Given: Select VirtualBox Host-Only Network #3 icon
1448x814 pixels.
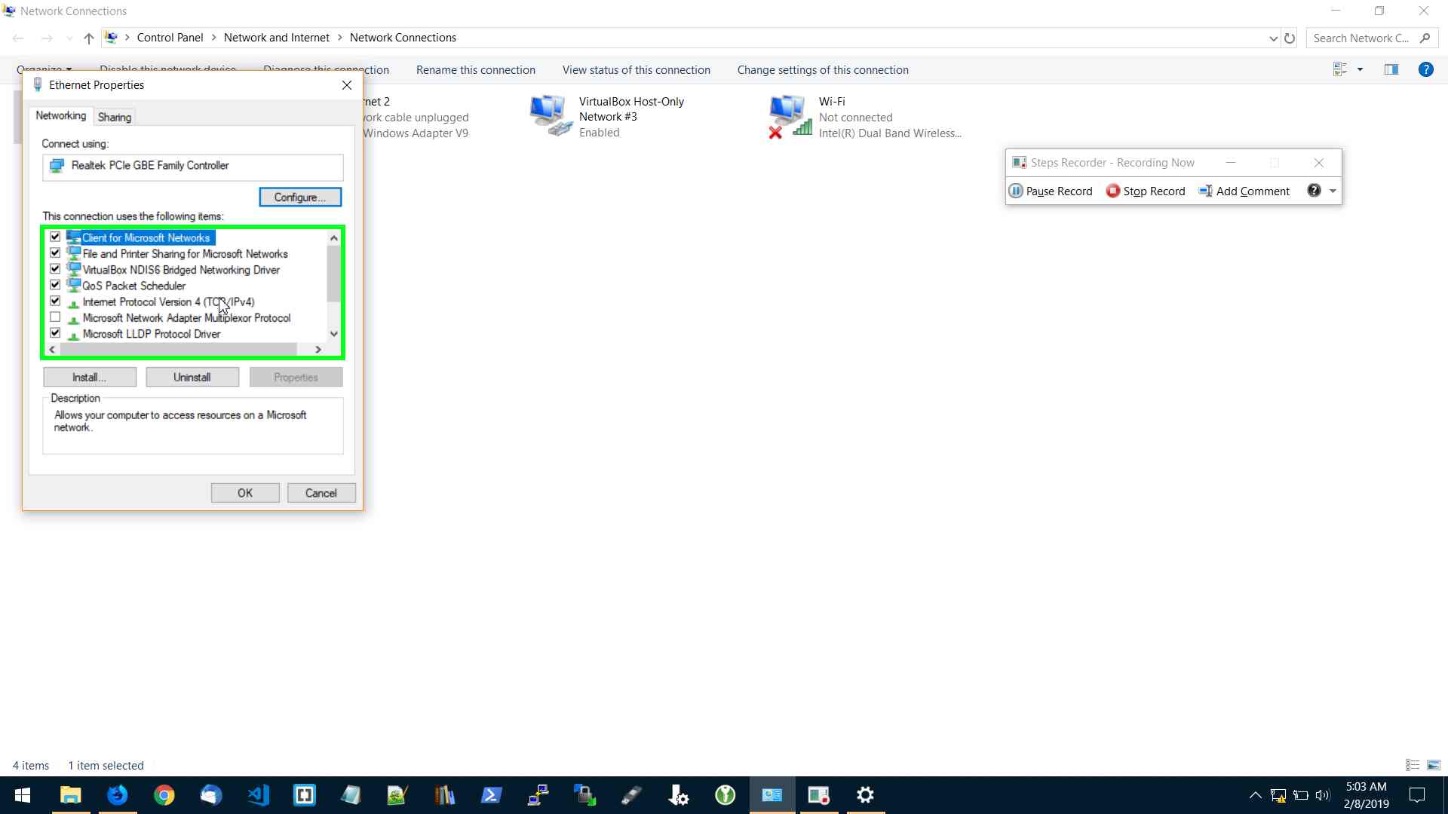Looking at the screenshot, I should pyautogui.click(x=549, y=115).
